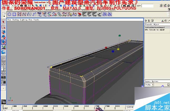
Task: Click the manipulator icon in channel box header
Action: [162, 21]
